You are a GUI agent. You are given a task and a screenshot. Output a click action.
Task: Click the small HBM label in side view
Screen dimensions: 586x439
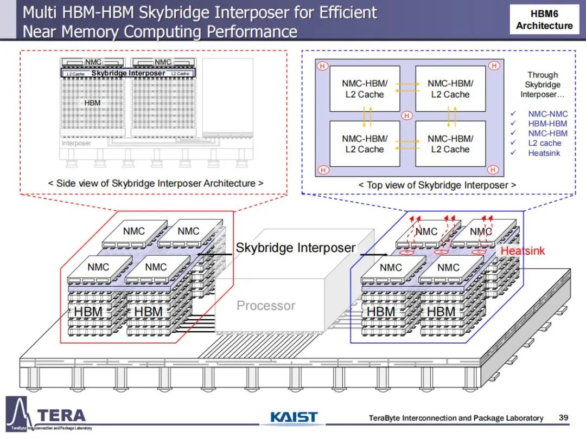(92, 103)
